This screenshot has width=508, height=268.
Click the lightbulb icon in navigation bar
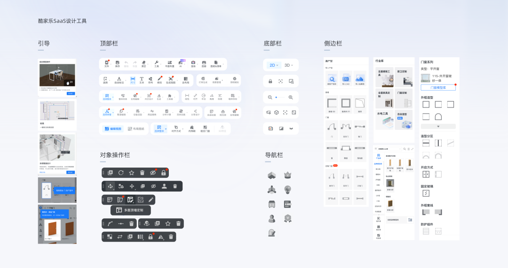[x=286, y=190]
